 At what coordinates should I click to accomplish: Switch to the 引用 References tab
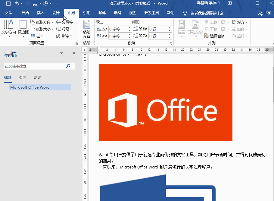pyautogui.click(x=86, y=13)
